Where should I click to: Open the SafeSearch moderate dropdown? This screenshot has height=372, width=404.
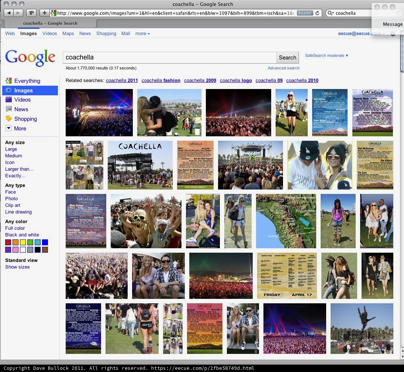point(327,55)
